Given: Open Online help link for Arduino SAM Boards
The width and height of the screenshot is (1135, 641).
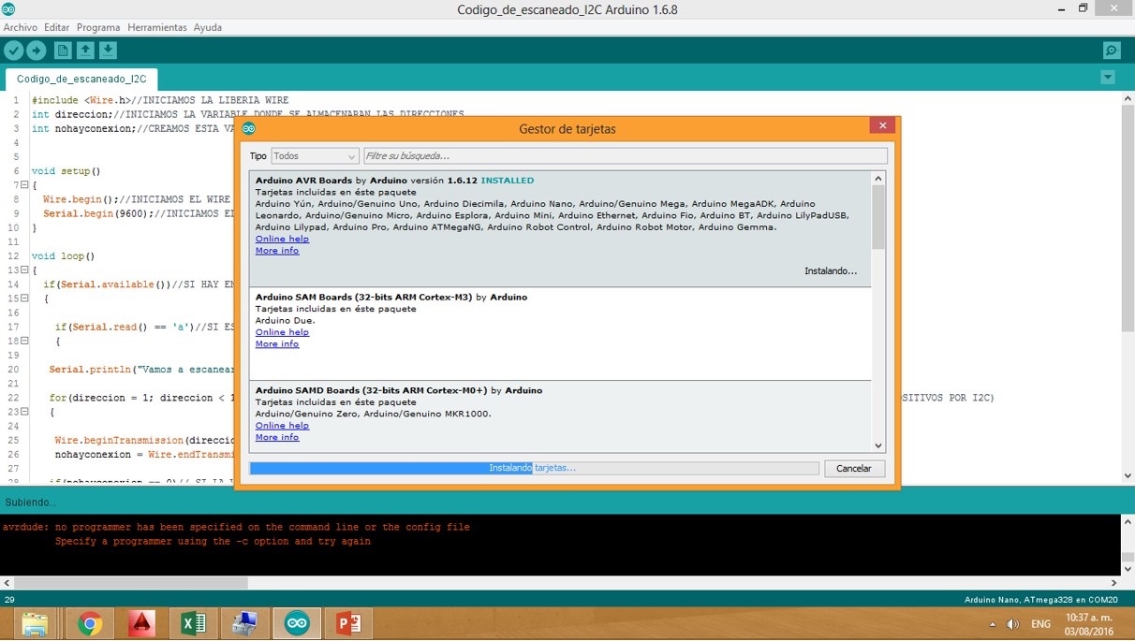Looking at the screenshot, I should tap(282, 332).
